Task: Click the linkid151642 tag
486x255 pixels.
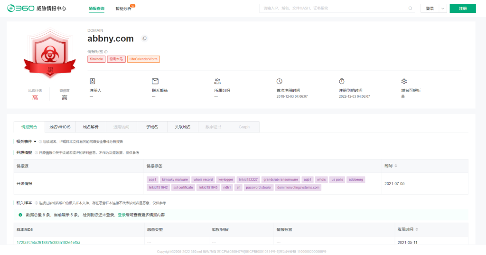Action: [158, 188]
